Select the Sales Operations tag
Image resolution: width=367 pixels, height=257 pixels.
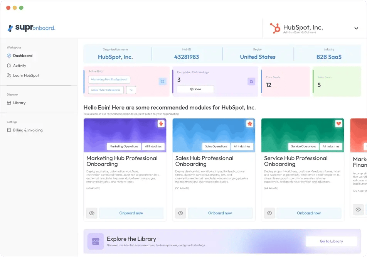coord(216,146)
